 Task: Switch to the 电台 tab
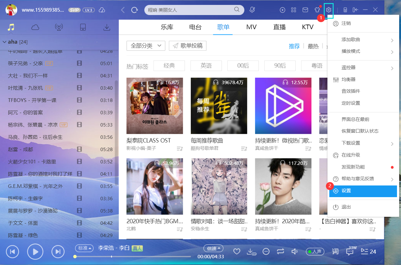coord(195,27)
